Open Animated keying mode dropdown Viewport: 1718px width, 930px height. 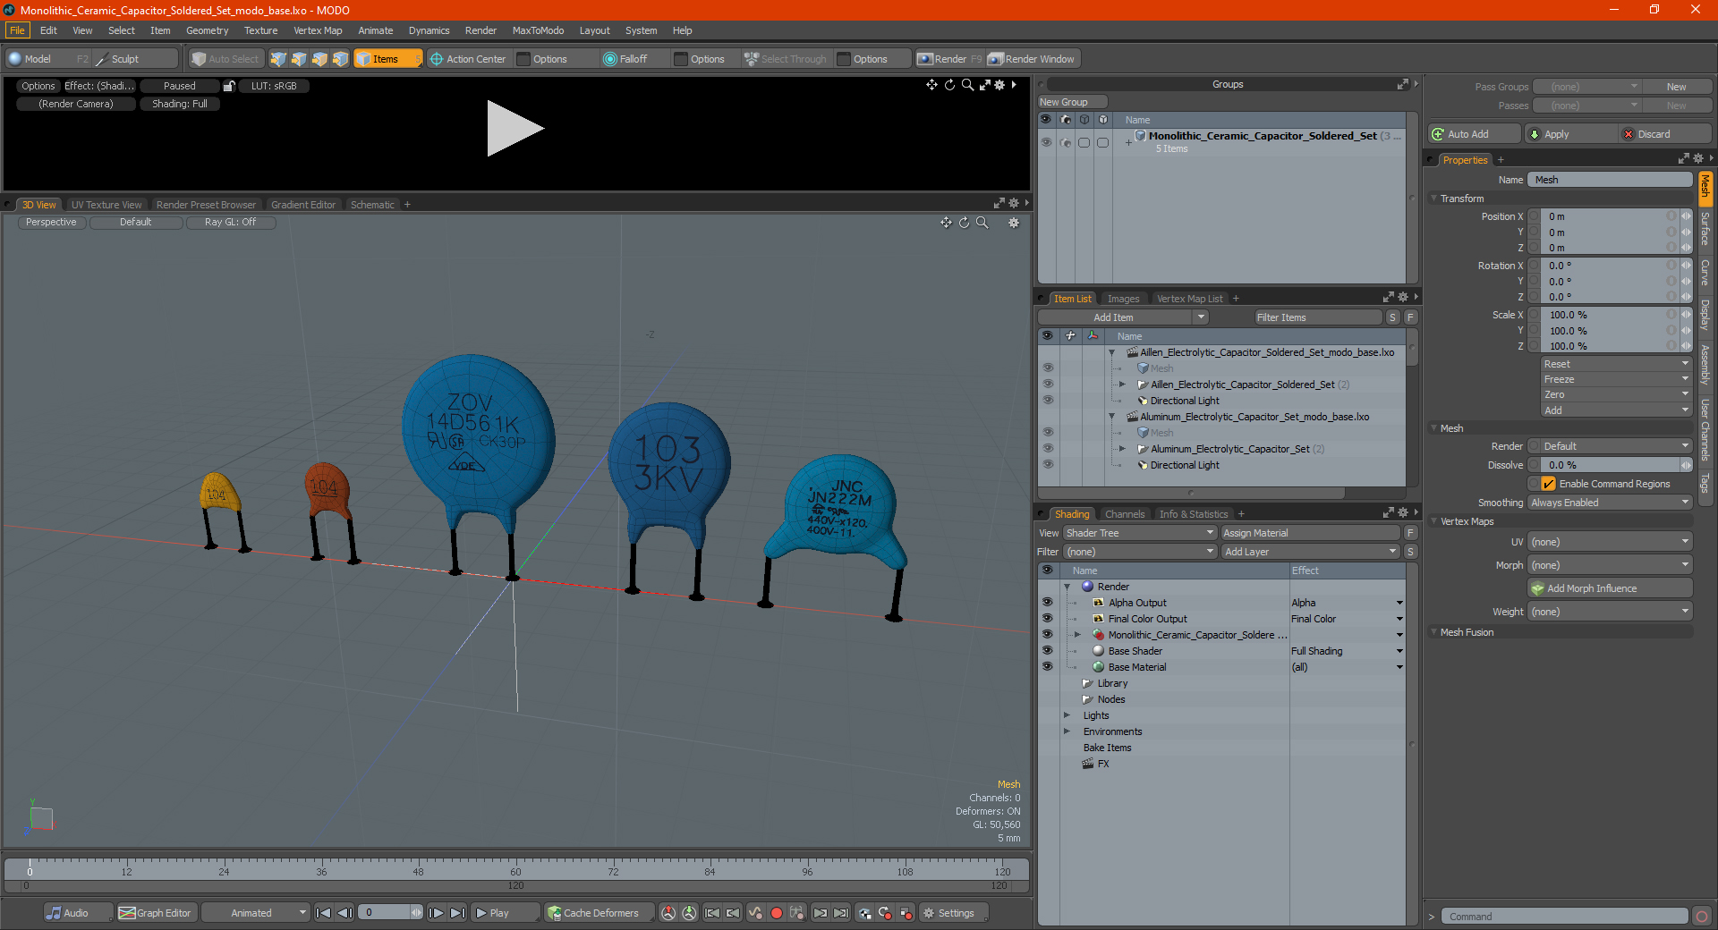point(256,913)
